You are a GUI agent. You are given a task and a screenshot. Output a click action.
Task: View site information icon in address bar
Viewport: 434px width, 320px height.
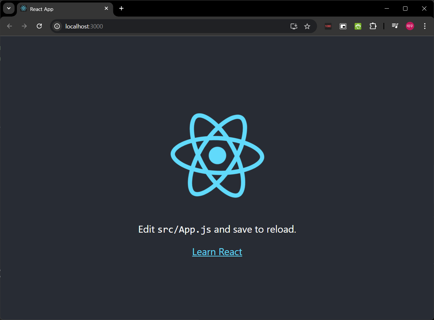tap(57, 26)
